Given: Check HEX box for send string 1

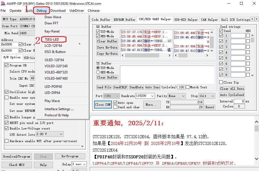Looking at the screenshot, I should pos(248,36).
